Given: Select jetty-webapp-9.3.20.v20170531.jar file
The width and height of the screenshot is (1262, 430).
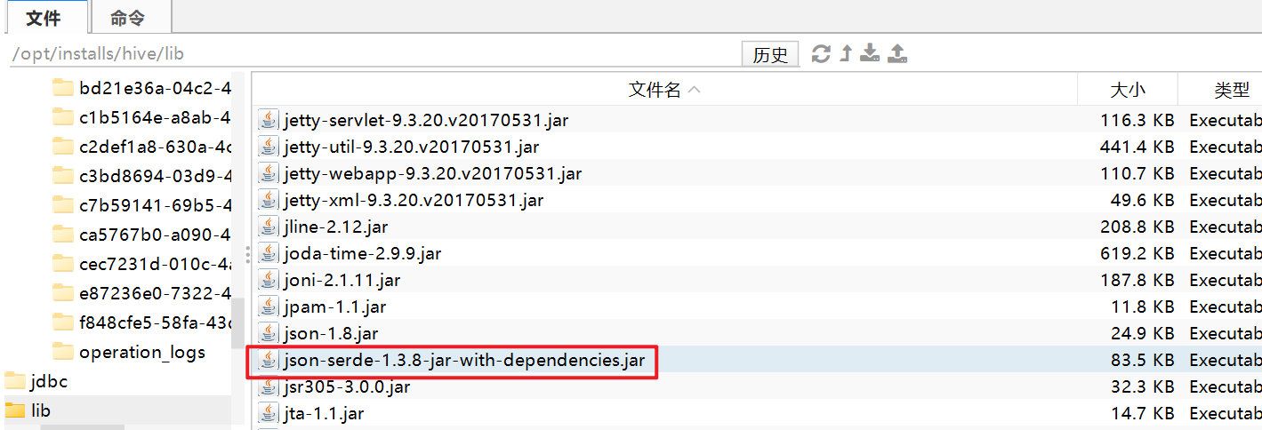Looking at the screenshot, I should coord(433,173).
